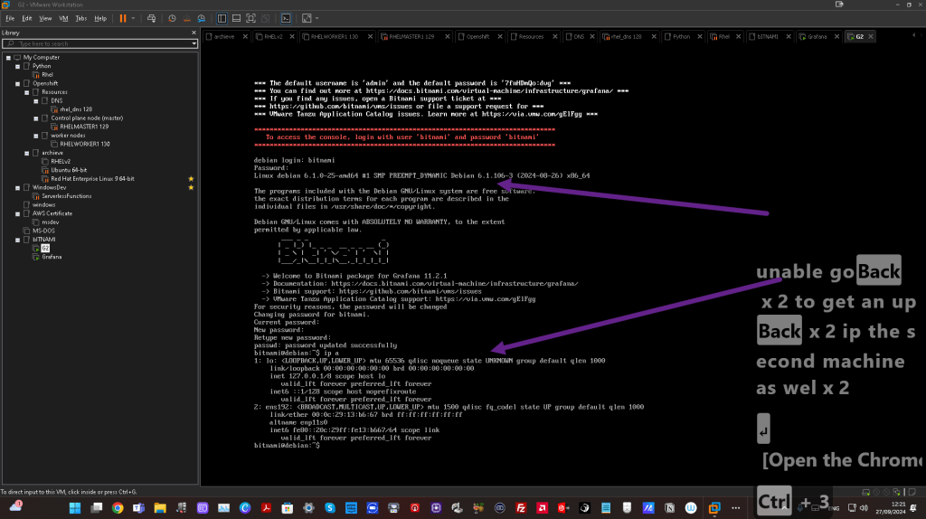Collapse the archieve folder in Library

[27, 153]
